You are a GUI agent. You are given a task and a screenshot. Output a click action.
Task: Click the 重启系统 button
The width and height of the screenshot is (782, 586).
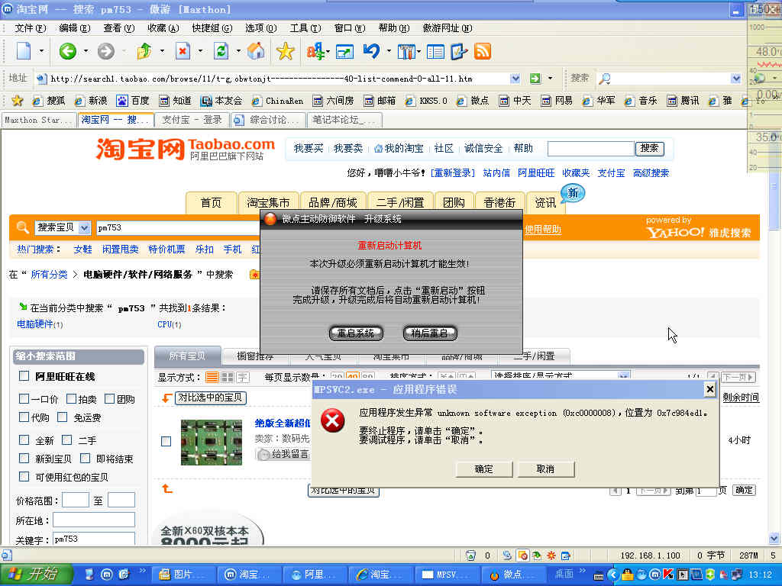tap(356, 333)
